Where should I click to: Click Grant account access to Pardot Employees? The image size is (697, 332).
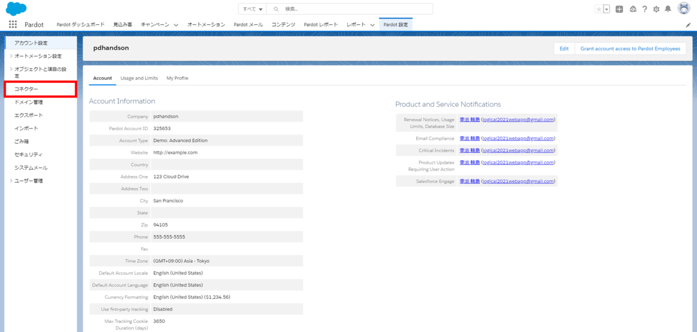tap(630, 48)
